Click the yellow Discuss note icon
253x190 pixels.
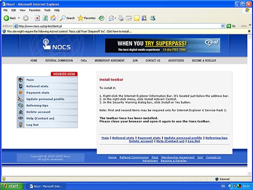[x=137, y=18]
